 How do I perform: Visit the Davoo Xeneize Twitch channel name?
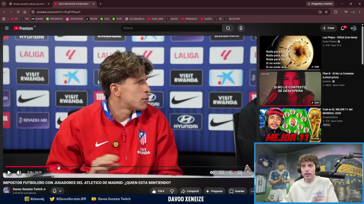pos(28,189)
